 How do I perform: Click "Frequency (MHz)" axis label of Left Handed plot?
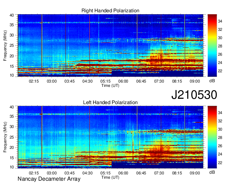point(5,137)
